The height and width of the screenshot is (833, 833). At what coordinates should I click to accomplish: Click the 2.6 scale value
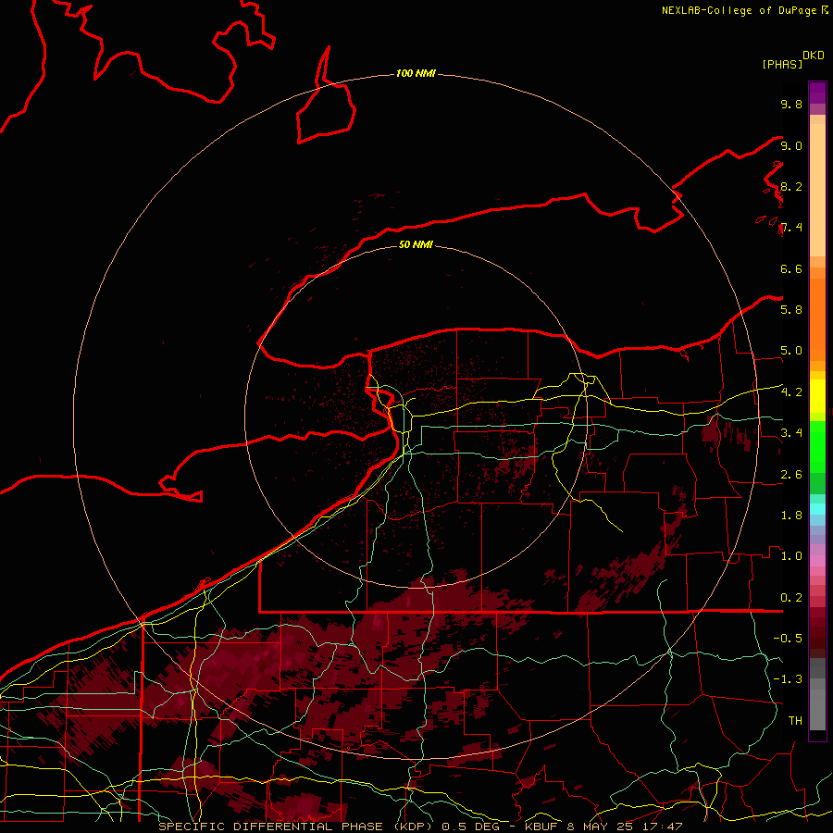[791, 475]
